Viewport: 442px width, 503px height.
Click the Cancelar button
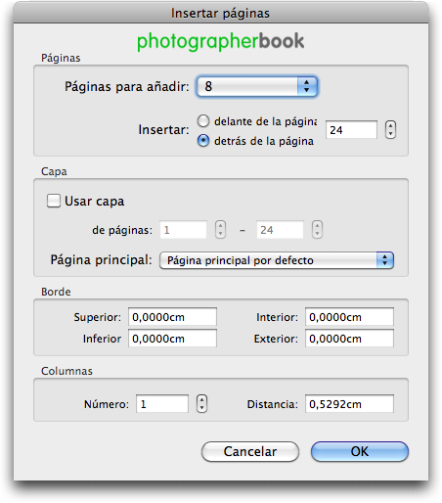click(250, 451)
